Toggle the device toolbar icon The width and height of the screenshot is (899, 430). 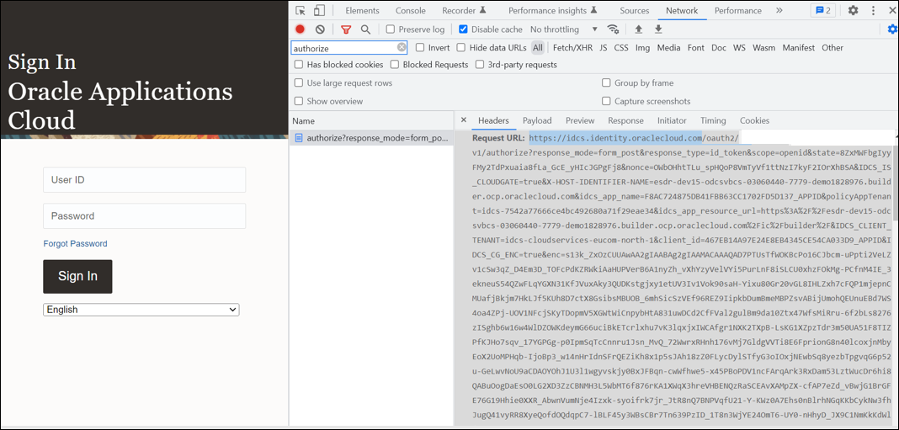319,10
